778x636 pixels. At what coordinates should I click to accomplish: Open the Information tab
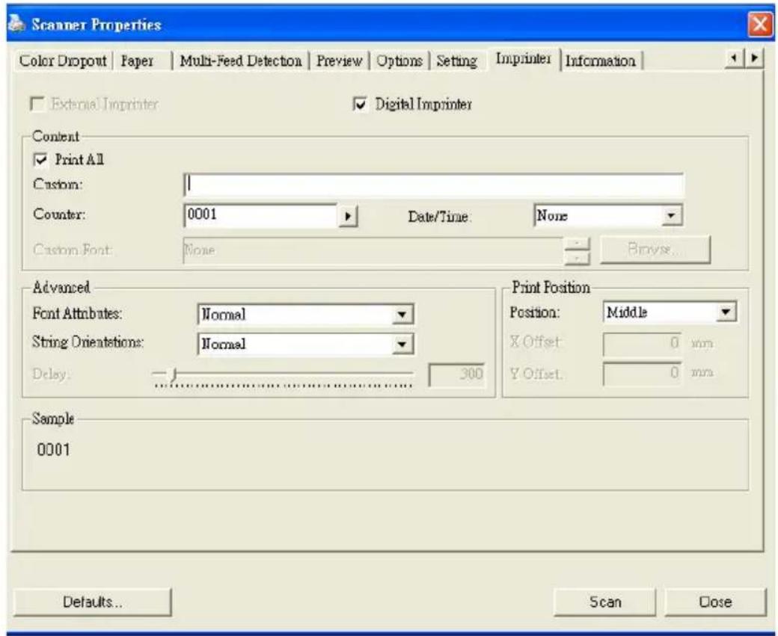pyautogui.click(x=601, y=61)
